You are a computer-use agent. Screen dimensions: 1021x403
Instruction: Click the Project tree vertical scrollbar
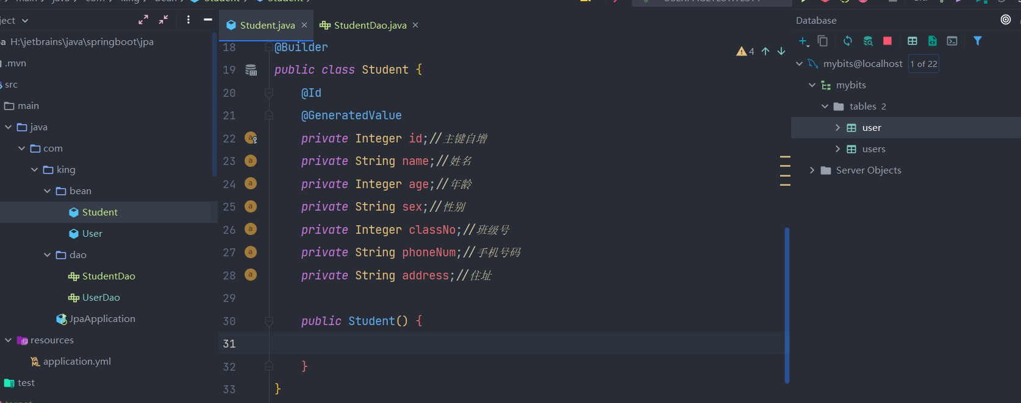click(x=214, y=103)
